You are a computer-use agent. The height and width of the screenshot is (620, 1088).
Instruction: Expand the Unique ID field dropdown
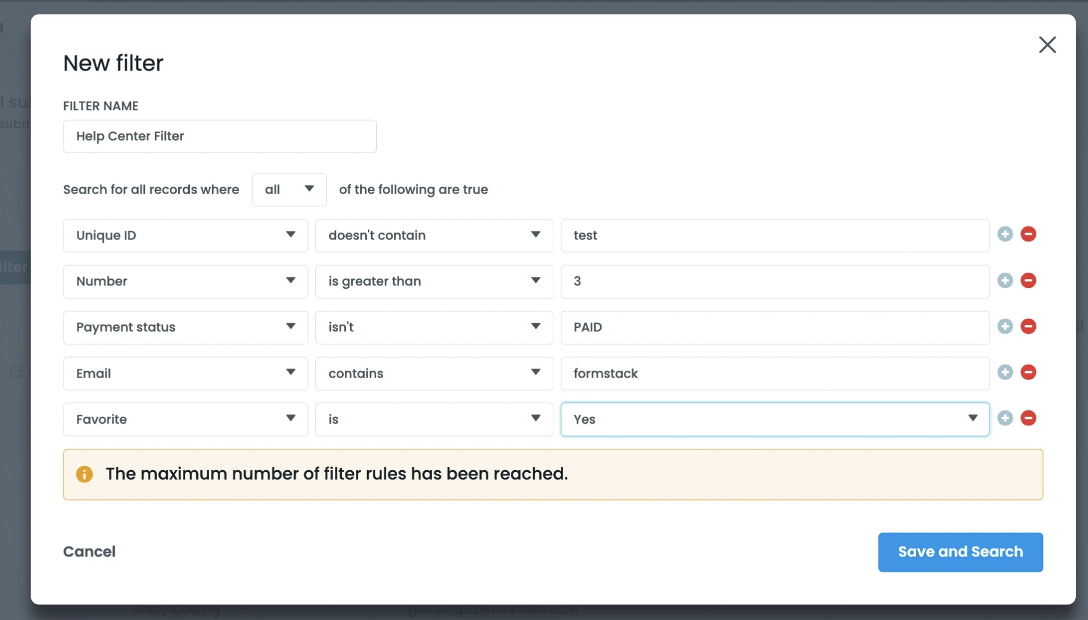tap(185, 235)
